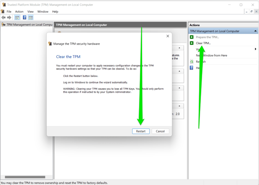
Task: Click the Restart button
Action: (x=141, y=131)
